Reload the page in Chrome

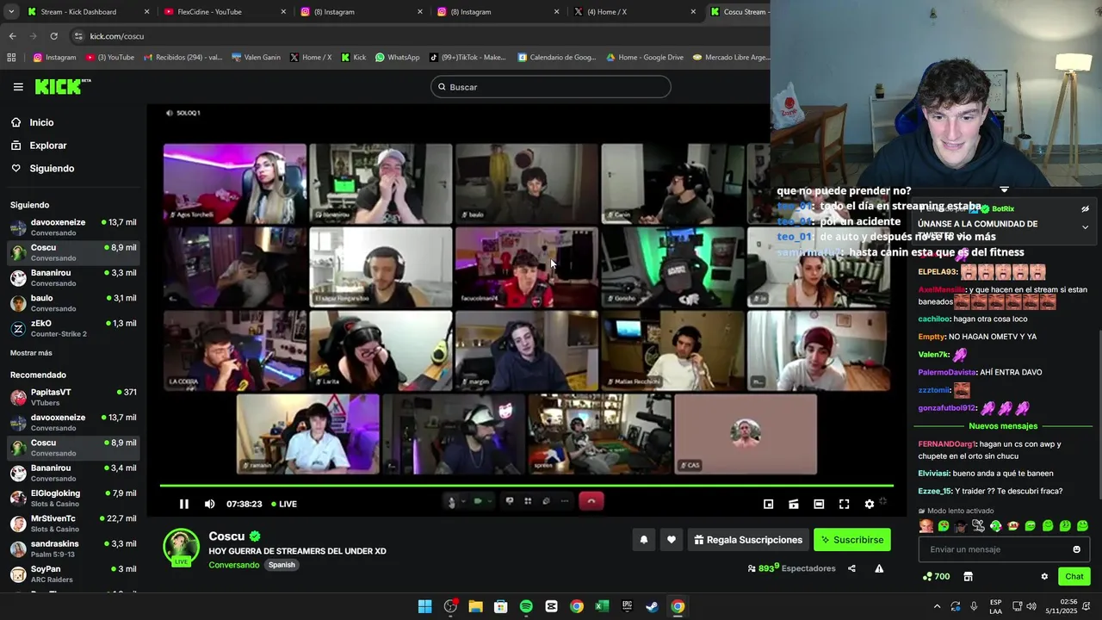(53, 36)
